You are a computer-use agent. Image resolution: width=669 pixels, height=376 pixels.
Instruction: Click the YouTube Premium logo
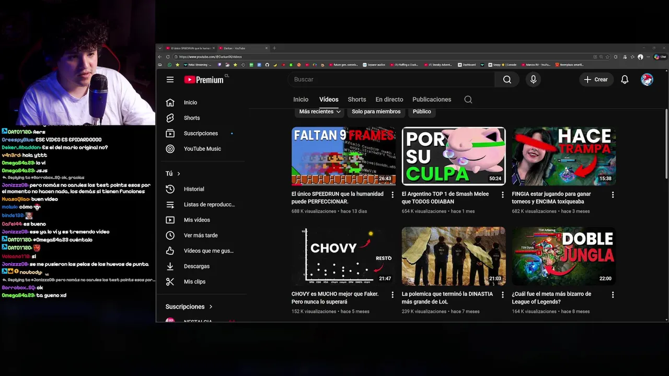(204, 79)
